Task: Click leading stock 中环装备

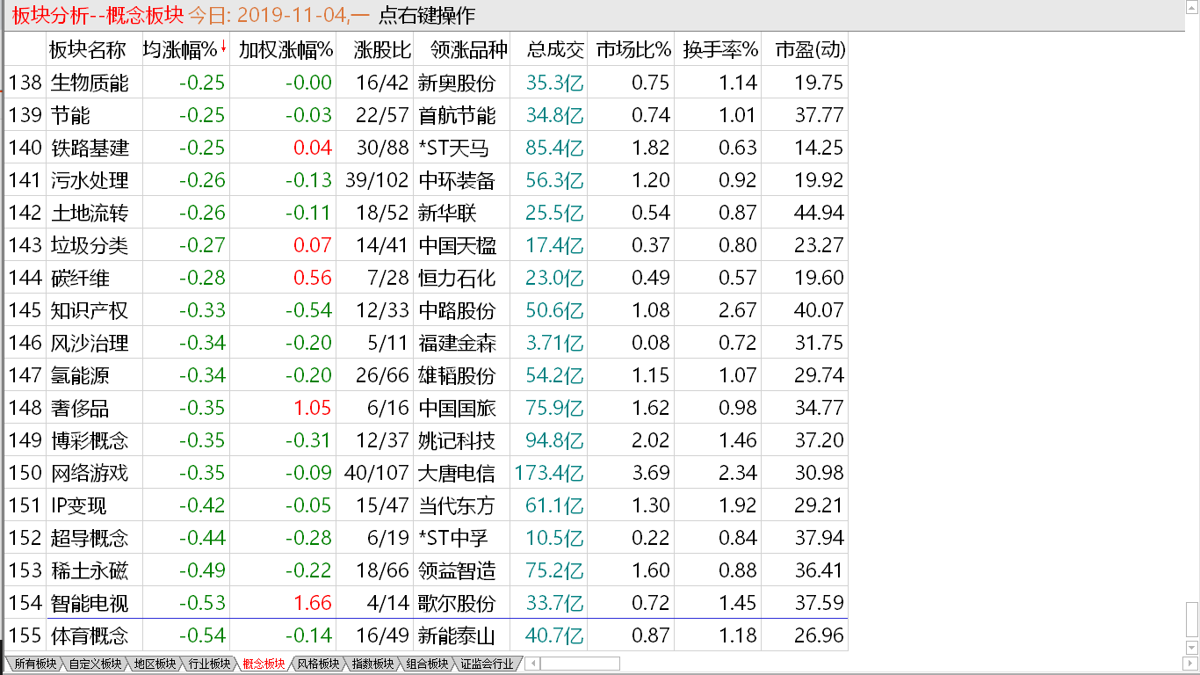Action: pyautogui.click(x=457, y=180)
